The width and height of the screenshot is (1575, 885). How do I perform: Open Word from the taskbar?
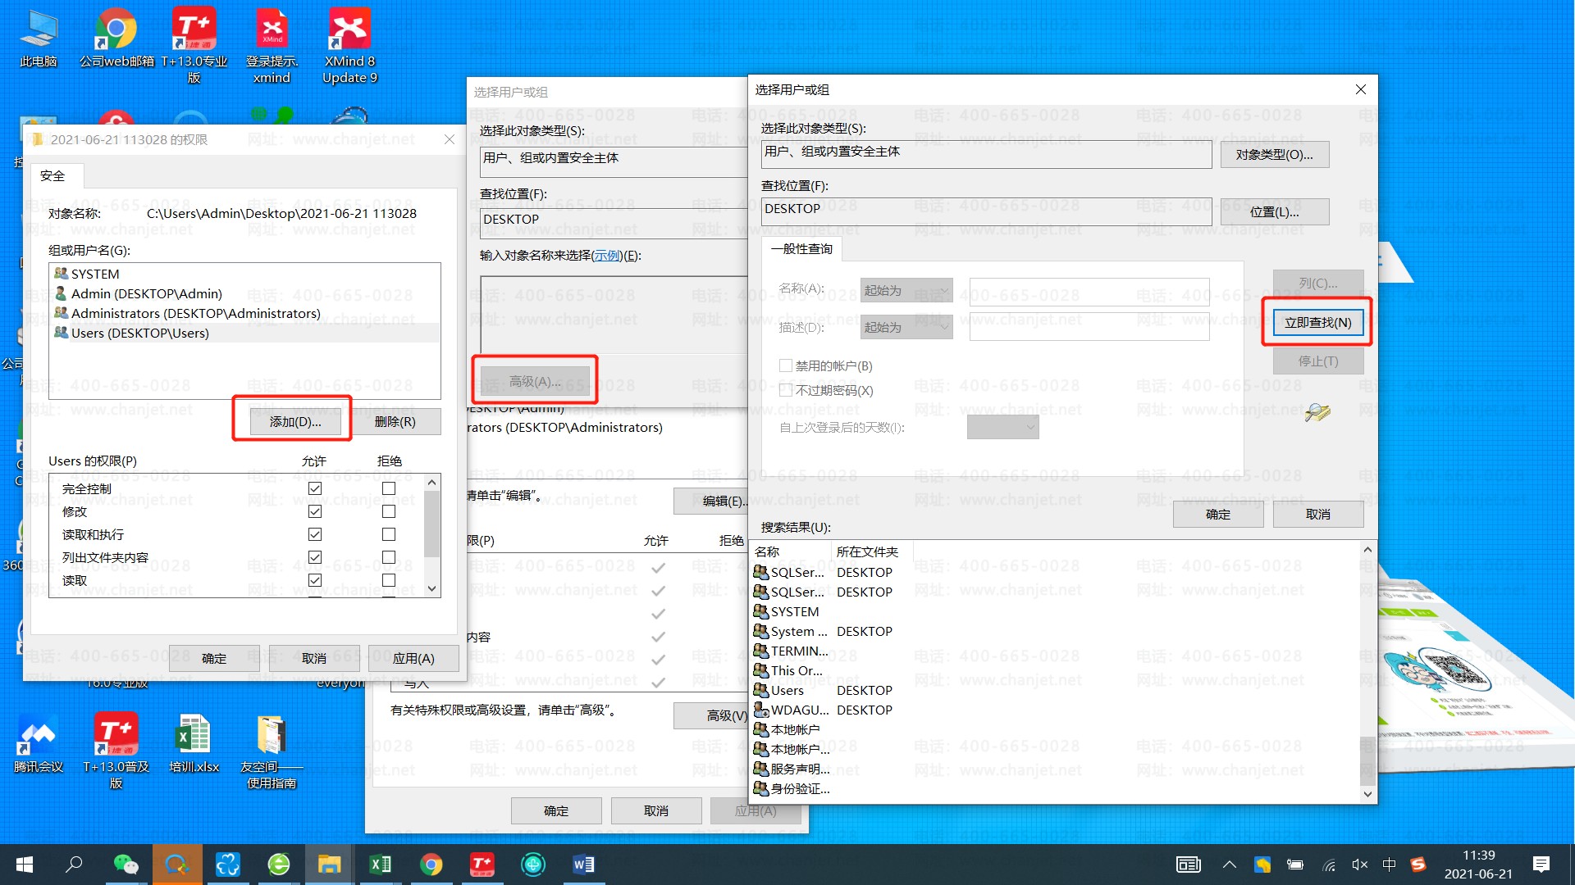point(584,865)
